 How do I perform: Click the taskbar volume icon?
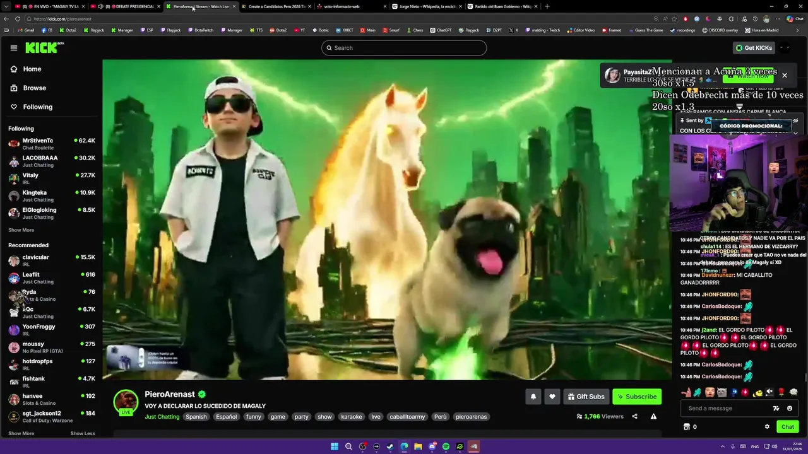775,446
